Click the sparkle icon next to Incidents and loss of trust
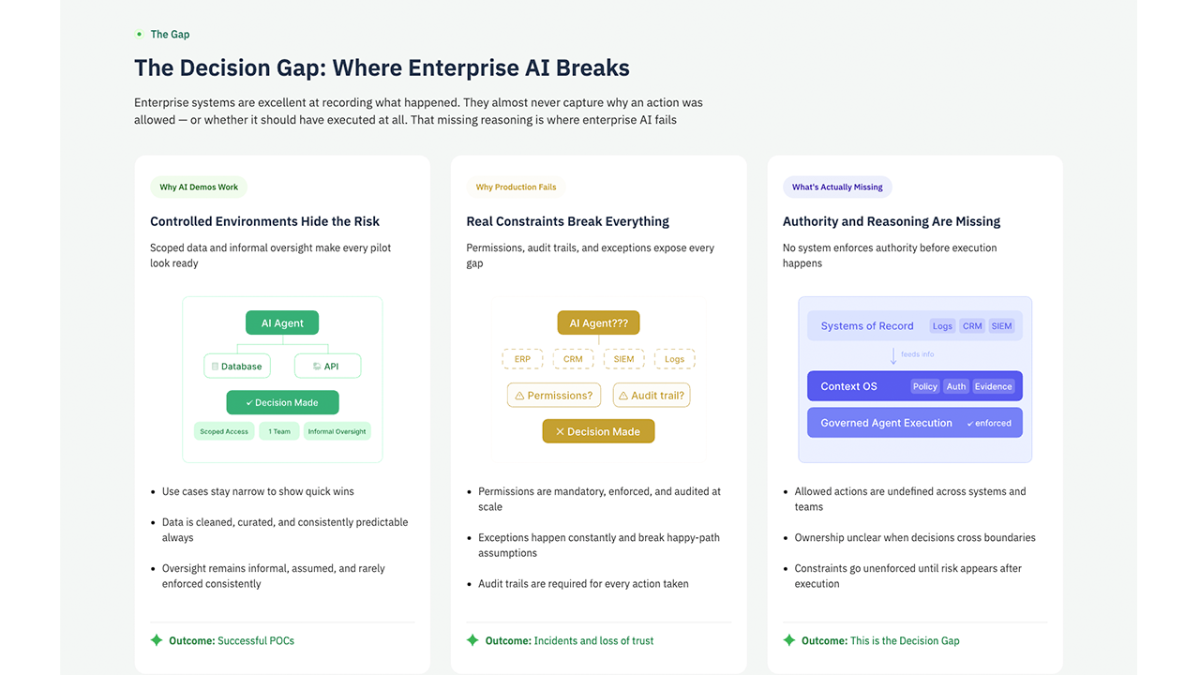The height and width of the screenshot is (675, 1200). click(x=472, y=640)
